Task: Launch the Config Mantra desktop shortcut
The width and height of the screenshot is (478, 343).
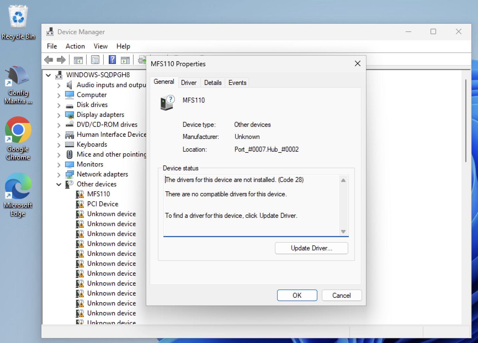Action: (18, 85)
